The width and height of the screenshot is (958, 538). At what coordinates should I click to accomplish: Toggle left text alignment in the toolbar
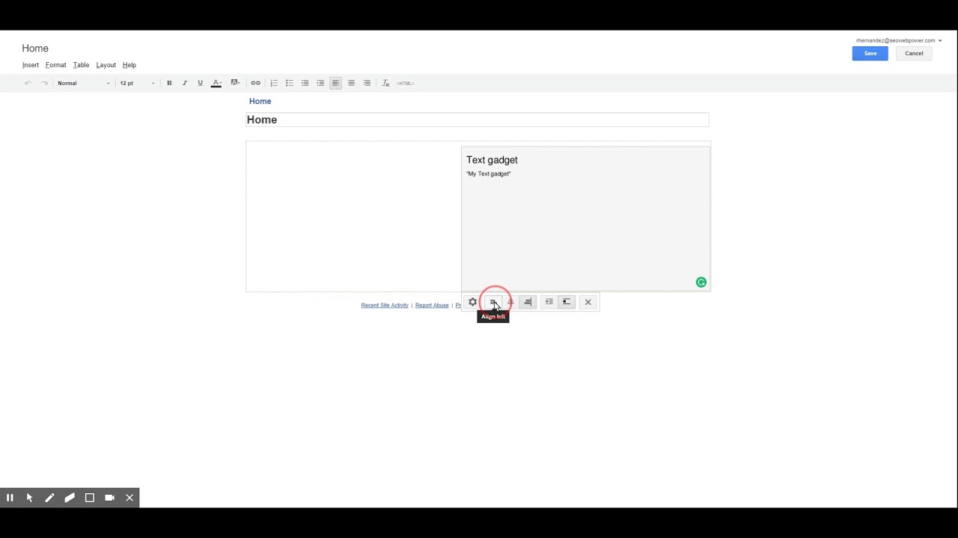tap(335, 83)
